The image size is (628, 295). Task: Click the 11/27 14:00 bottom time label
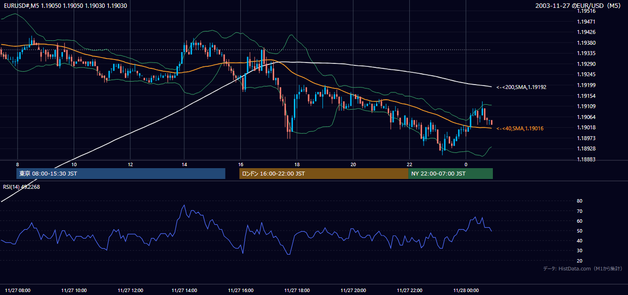(x=184, y=291)
